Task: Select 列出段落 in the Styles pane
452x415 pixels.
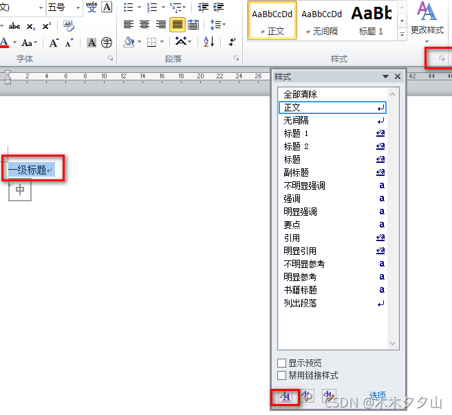Action: pos(332,303)
